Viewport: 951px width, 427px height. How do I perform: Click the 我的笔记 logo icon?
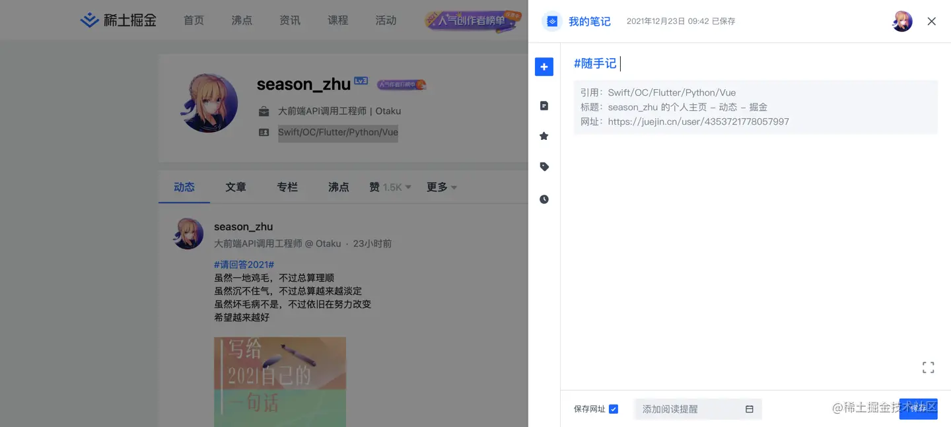552,21
